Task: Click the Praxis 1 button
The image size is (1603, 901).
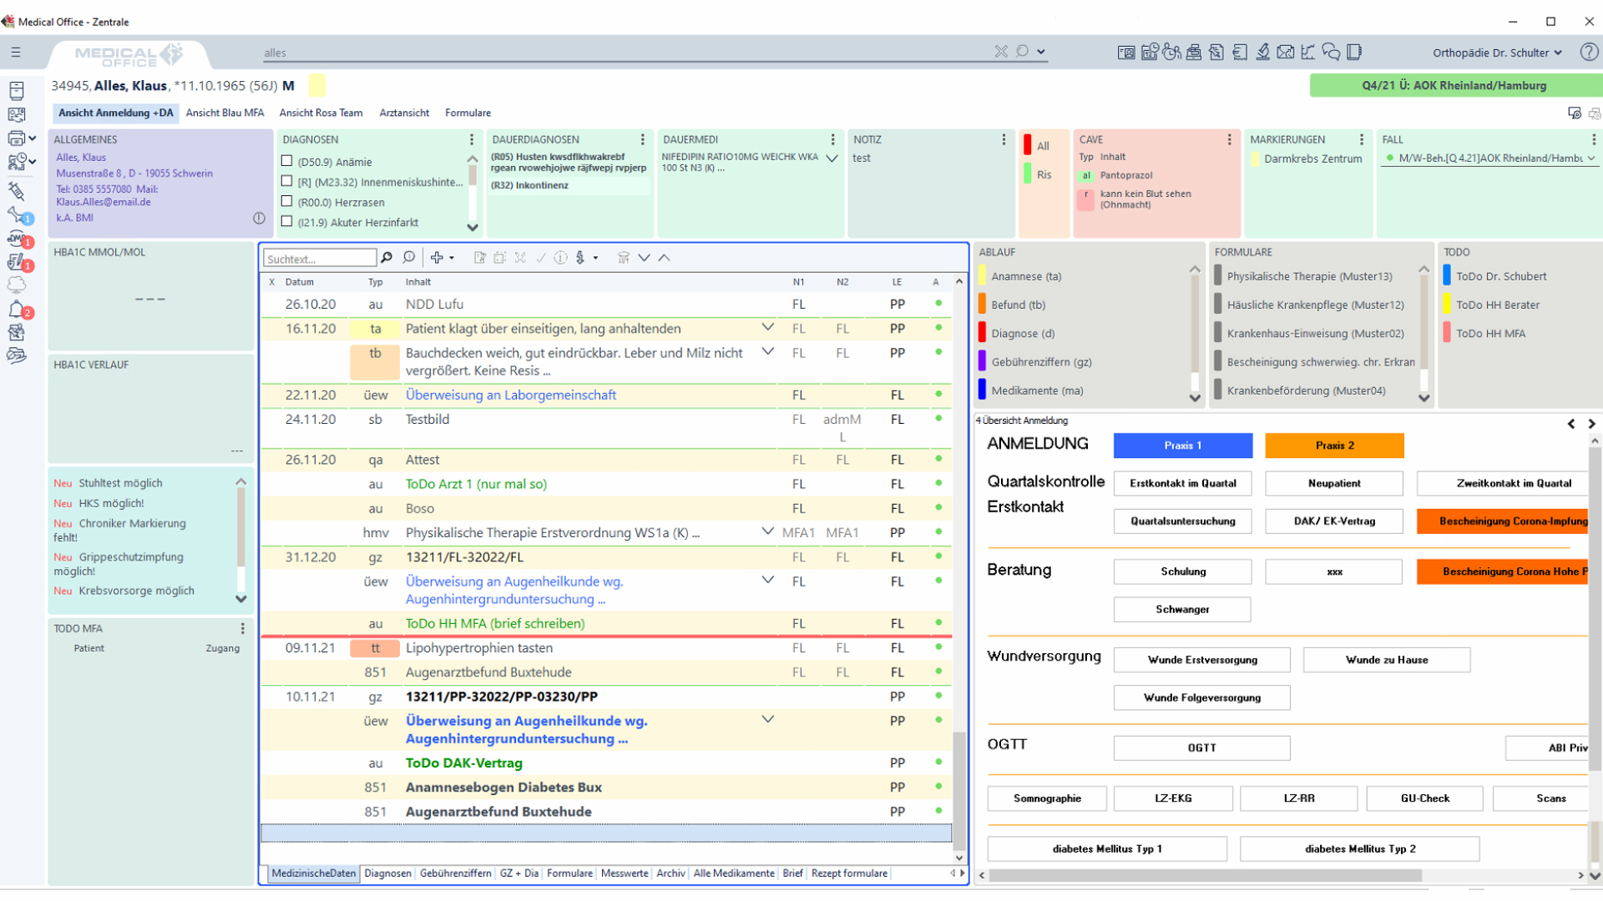Action: point(1182,445)
